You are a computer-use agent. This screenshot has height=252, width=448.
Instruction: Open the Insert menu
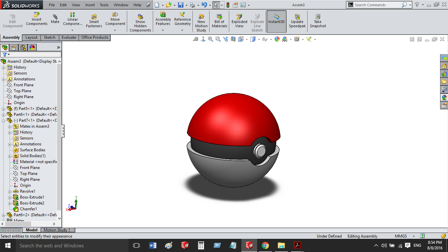pyautogui.click(x=90, y=5)
